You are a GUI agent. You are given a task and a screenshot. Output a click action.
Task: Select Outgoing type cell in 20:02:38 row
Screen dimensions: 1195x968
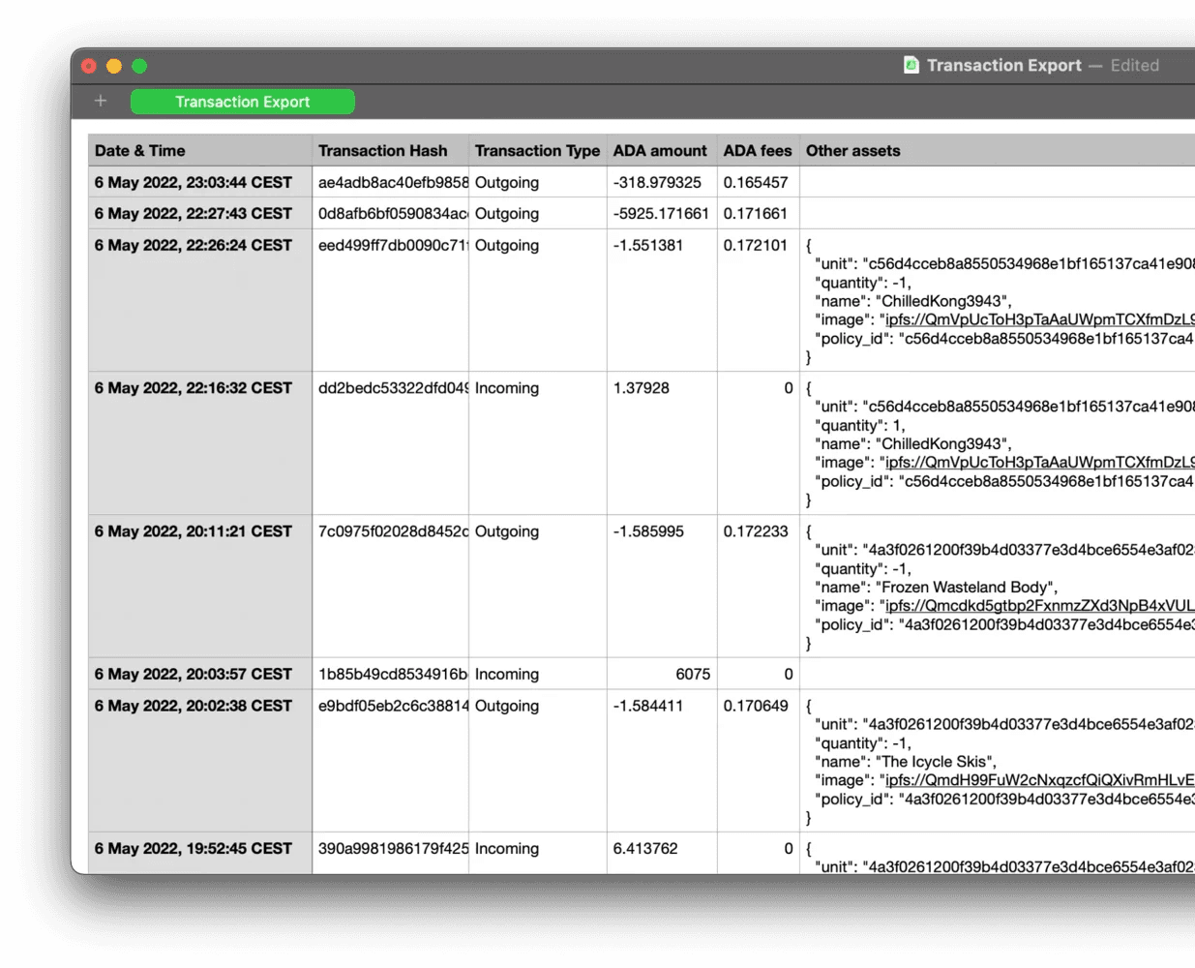(538, 761)
